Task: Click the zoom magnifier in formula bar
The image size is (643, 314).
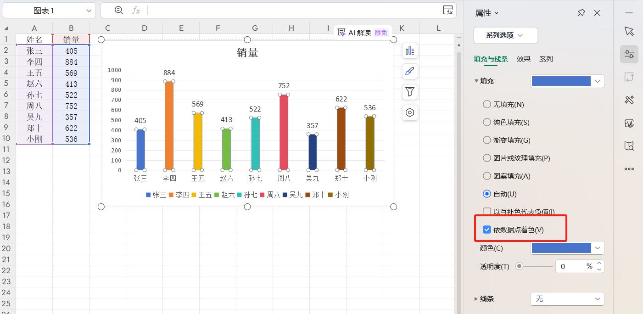Action: pyautogui.click(x=119, y=10)
